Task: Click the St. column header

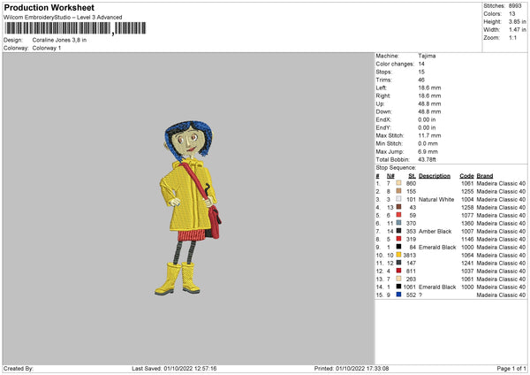Action: click(x=412, y=175)
